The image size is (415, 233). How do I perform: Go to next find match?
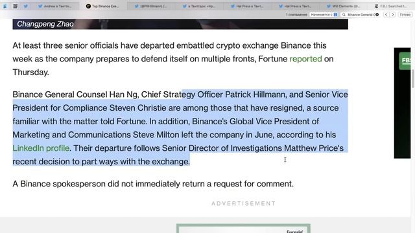click(x=393, y=14)
